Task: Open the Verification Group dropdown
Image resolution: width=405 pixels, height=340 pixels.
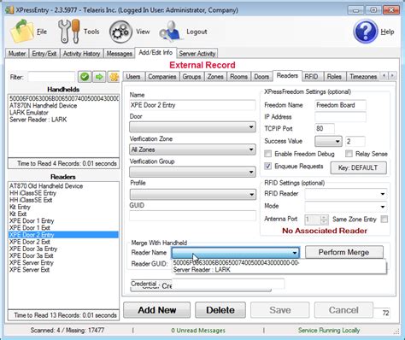Action: pyautogui.click(x=192, y=172)
